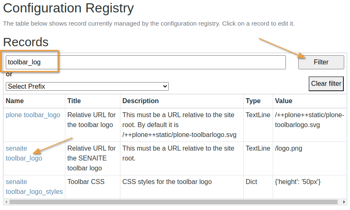Click the left arrow of the horizontal scrollbar
This screenshot has height=210, width=350.
click(6, 202)
